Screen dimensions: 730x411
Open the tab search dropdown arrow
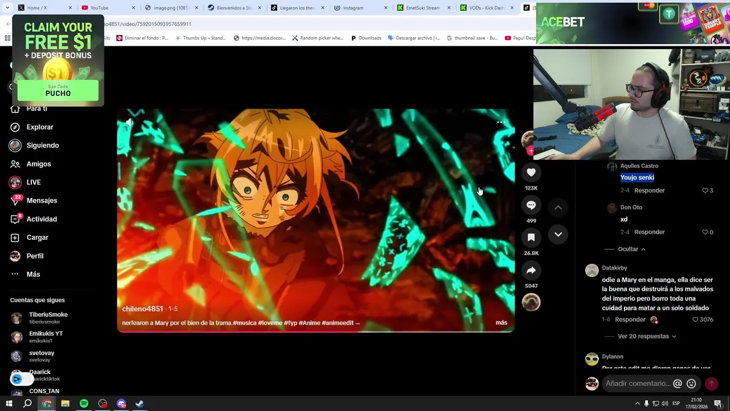click(7, 8)
